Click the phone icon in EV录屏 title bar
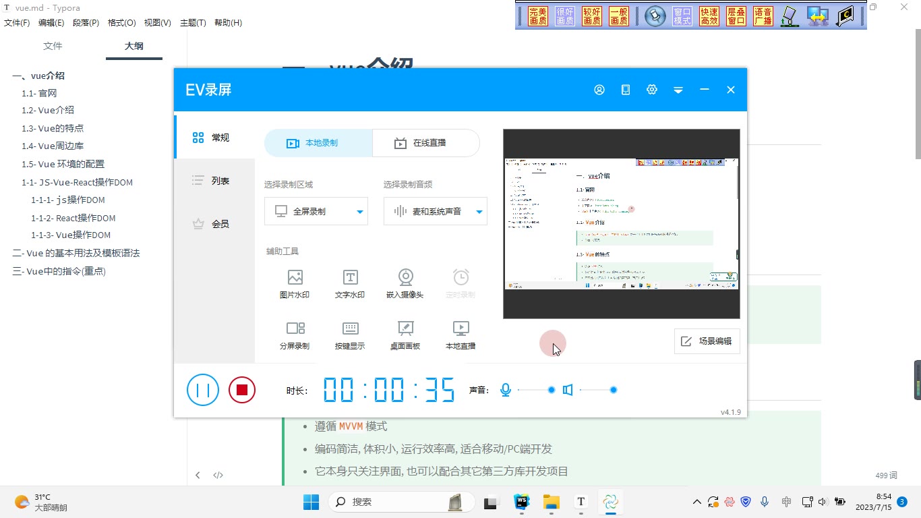Screen dimensions: 921x518 (x=626, y=90)
